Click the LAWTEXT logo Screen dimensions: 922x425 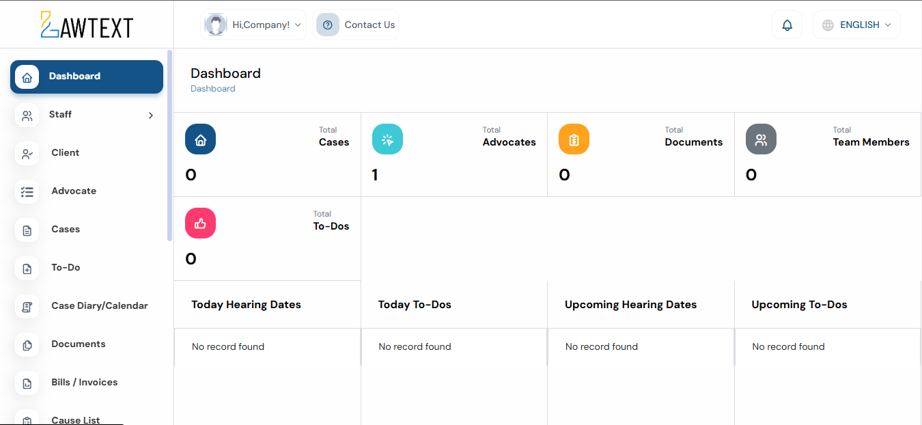click(87, 25)
